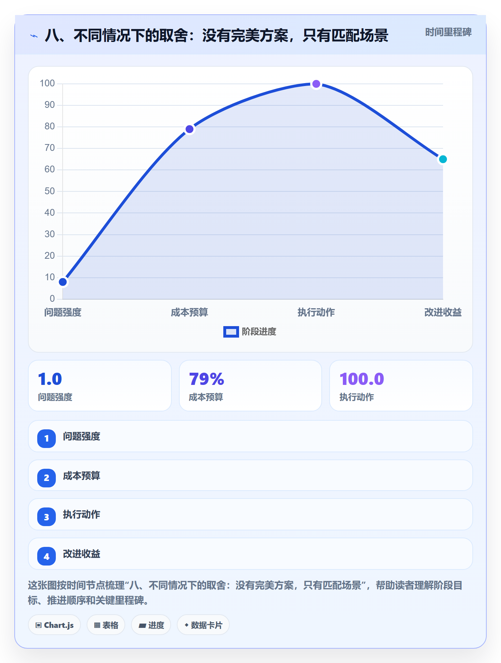Click the teal 改进收益 data point
Image resolution: width=501 pixels, height=663 pixels.
443,159
